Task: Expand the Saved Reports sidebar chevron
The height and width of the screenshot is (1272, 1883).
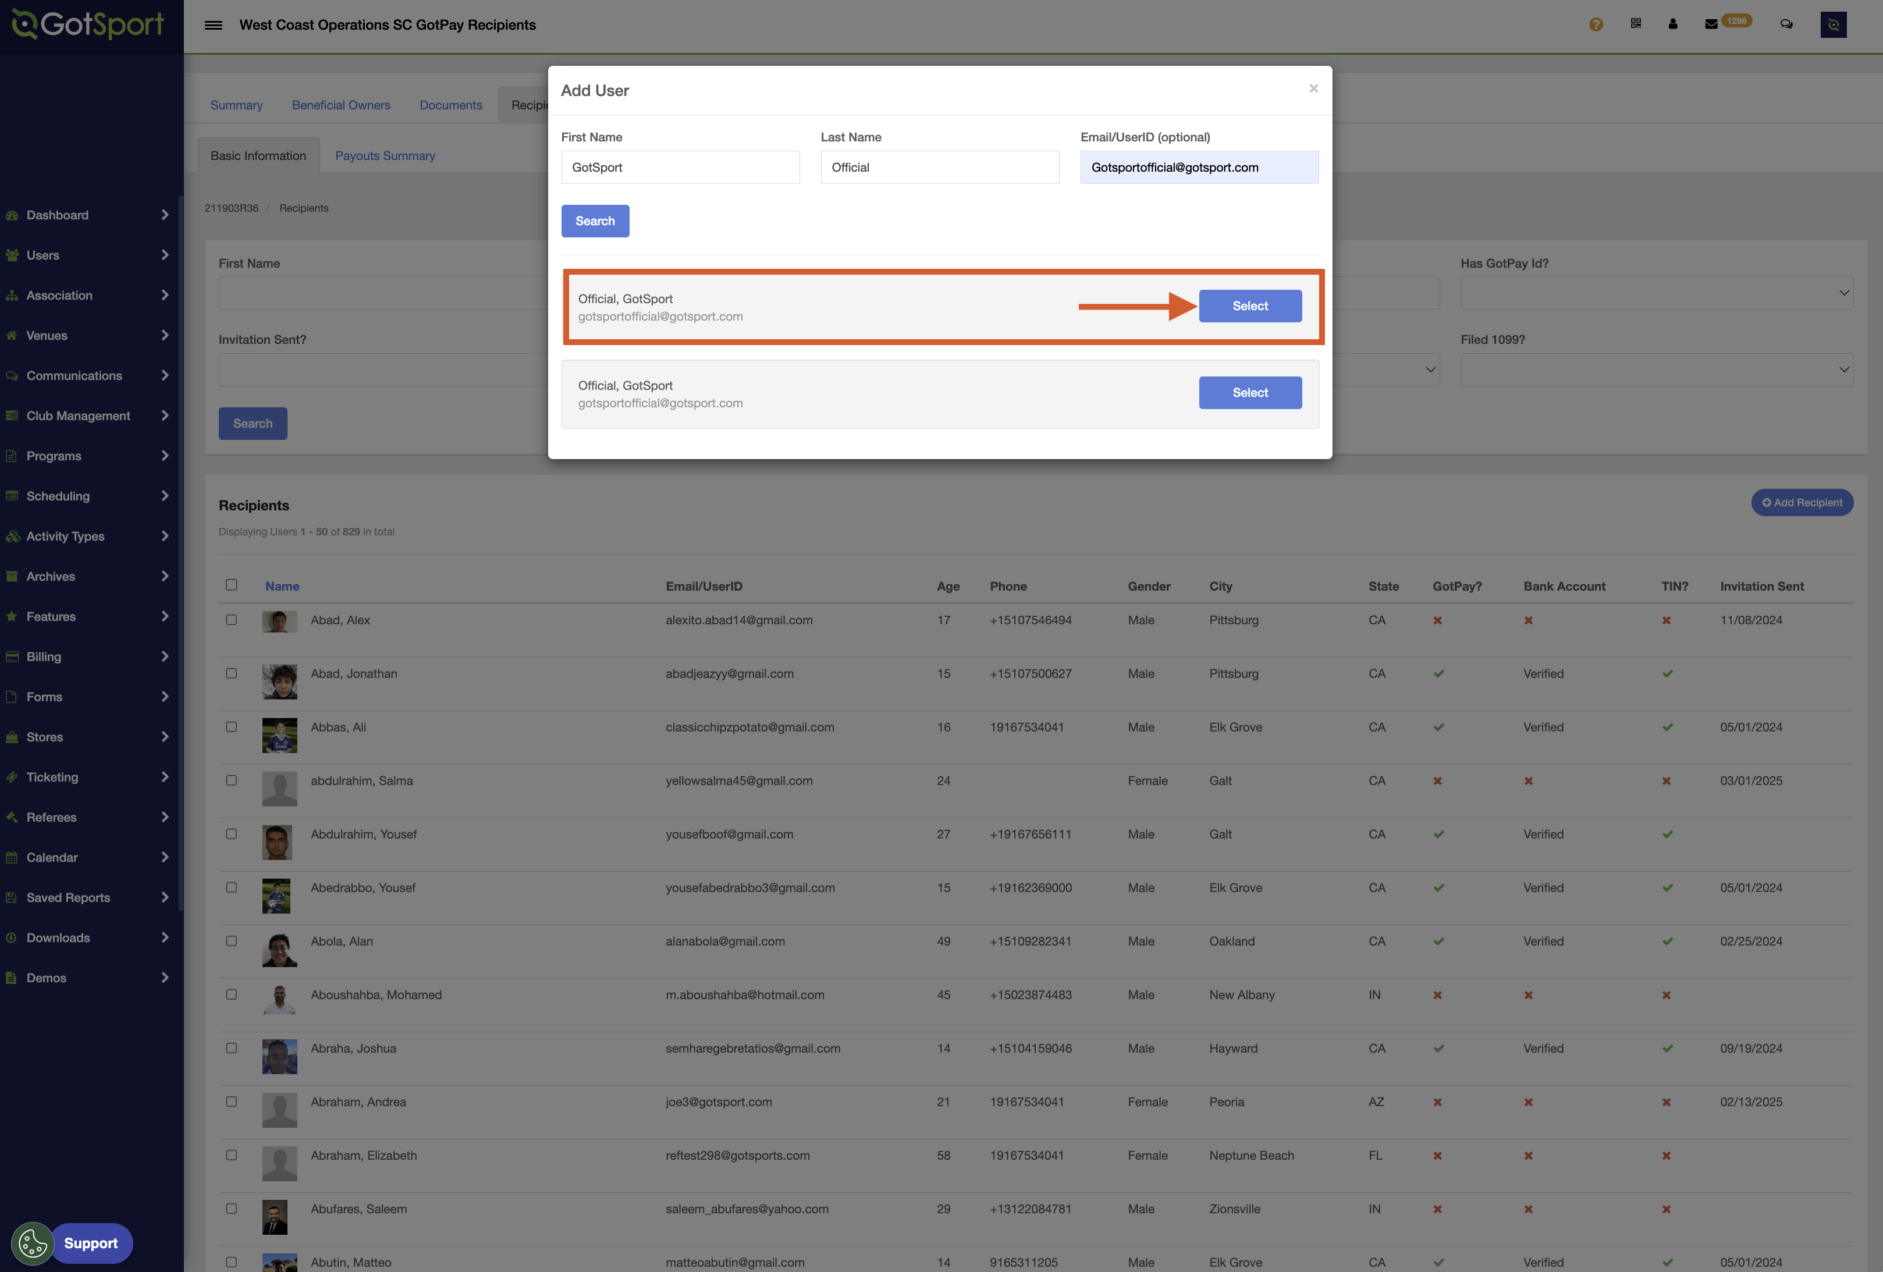Action: pyautogui.click(x=165, y=898)
